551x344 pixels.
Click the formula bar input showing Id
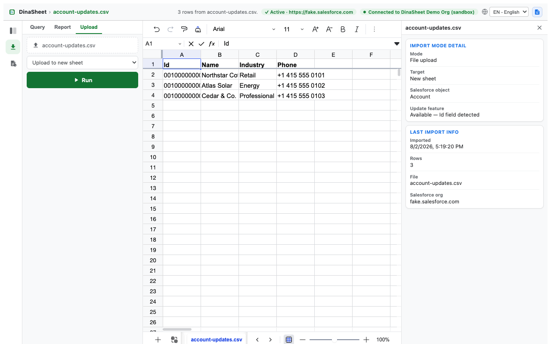click(306, 44)
